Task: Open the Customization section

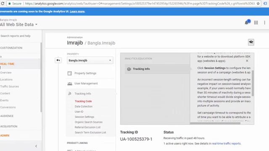Action: click(x=11, y=48)
